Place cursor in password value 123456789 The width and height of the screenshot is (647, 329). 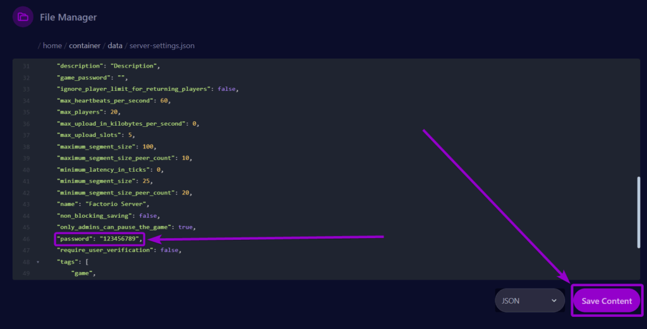pos(119,239)
